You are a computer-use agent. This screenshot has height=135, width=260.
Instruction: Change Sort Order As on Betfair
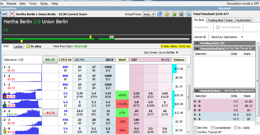(x=161, y=52)
